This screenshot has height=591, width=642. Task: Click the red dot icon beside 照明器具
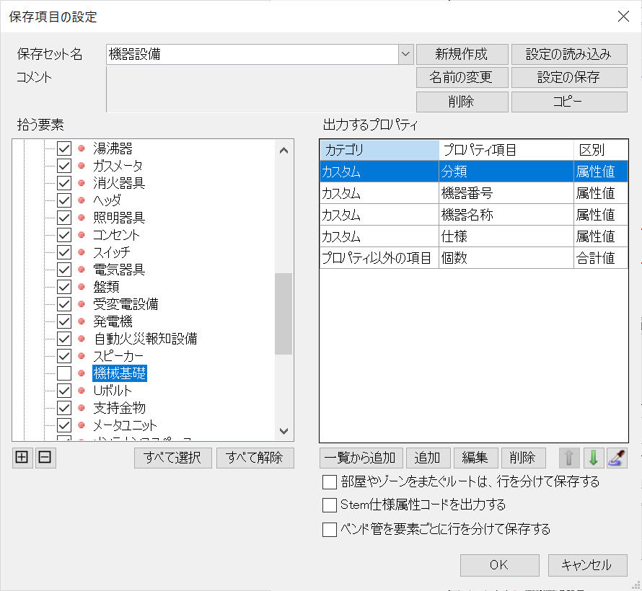(82, 218)
